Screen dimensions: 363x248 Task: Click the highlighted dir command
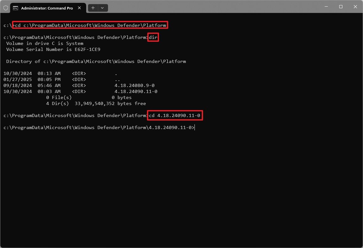coord(153,37)
